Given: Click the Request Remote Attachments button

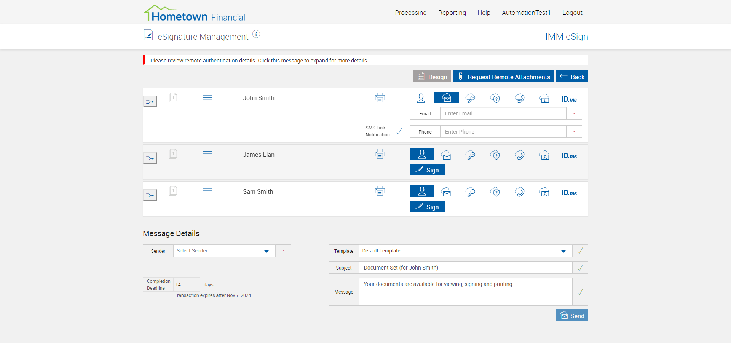Looking at the screenshot, I should click(503, 77).
